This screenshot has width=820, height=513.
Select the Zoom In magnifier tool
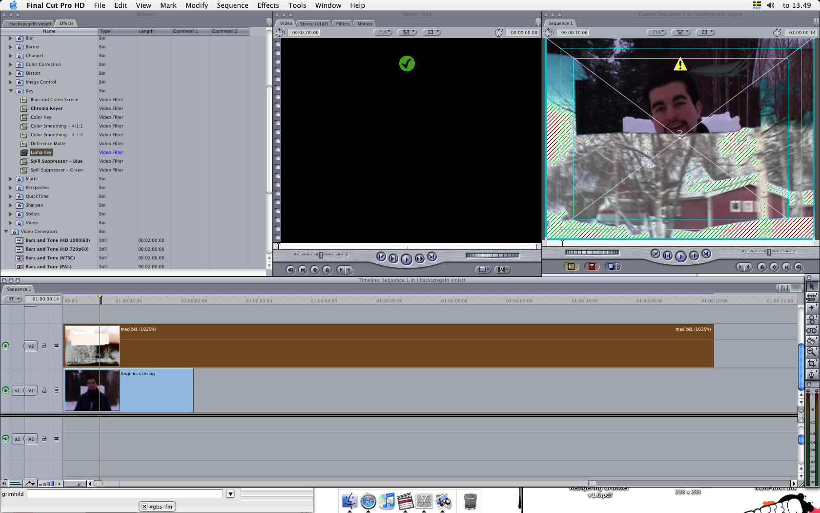(x=812, y=352)
